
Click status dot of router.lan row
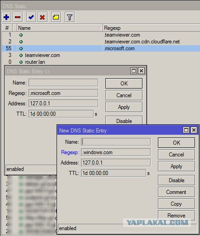[x=21, y=62]
